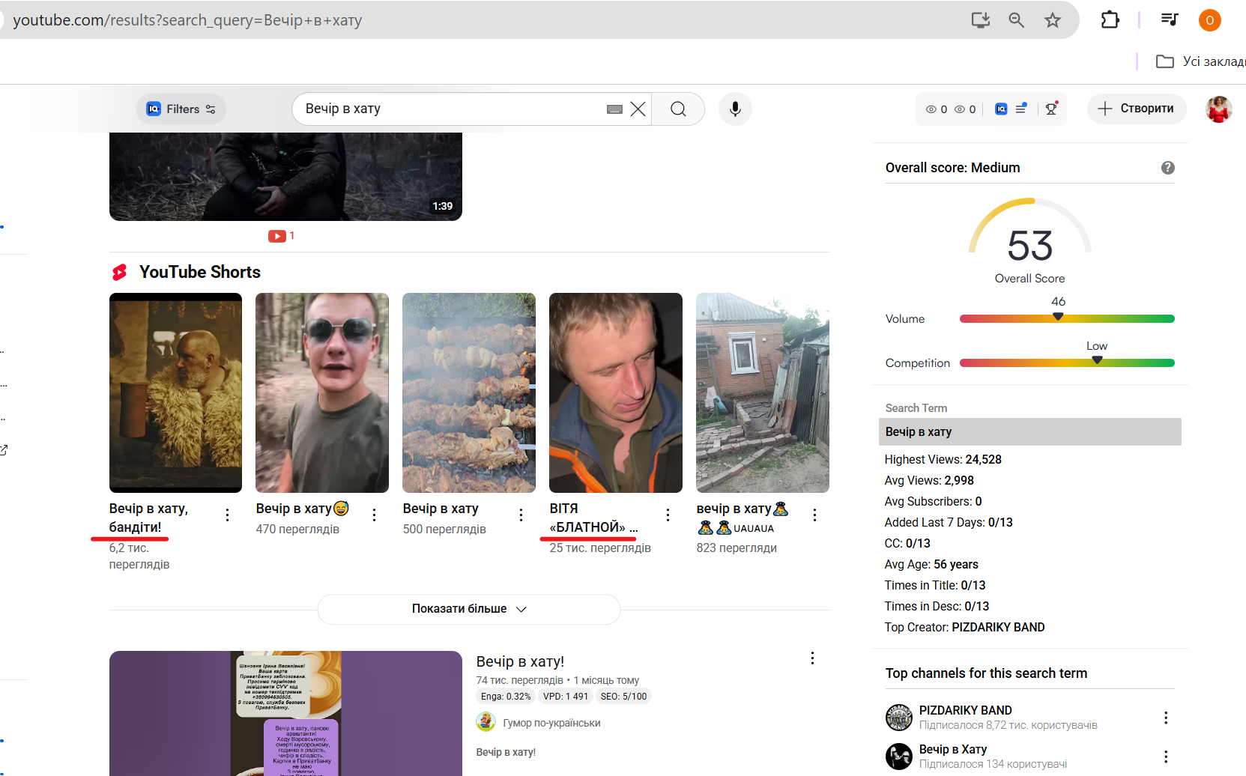Click the SEO: 5/100 badge

[623, 697]
